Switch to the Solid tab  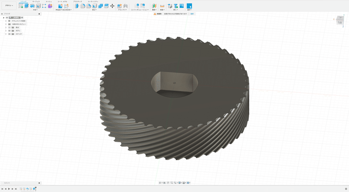point(24,2)
